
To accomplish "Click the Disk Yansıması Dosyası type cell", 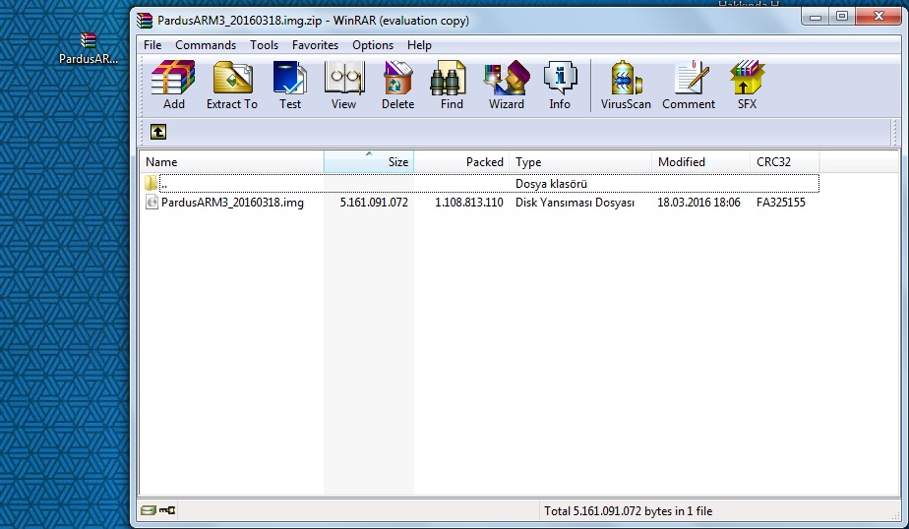I will (575, 203).
